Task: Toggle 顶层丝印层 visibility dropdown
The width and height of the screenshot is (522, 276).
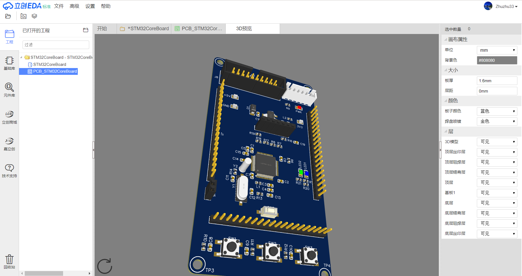Action: click(496, 152)
